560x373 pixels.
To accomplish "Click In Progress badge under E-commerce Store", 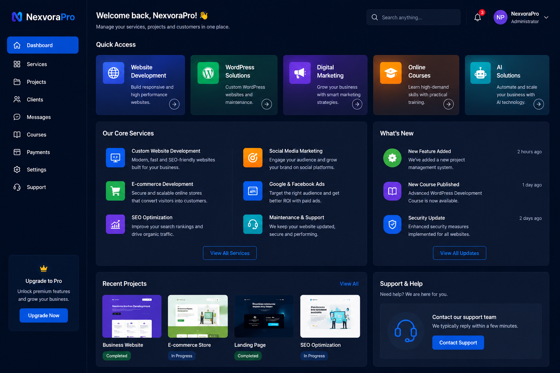I will click(x=182, y=356).
